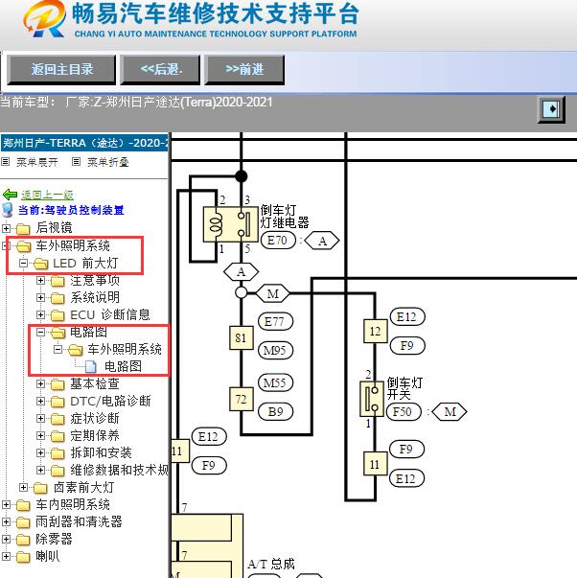This screenshot has height=578, width=577.
Task: Expand the 维修数据和技术规 node
Action: point(40,470)
